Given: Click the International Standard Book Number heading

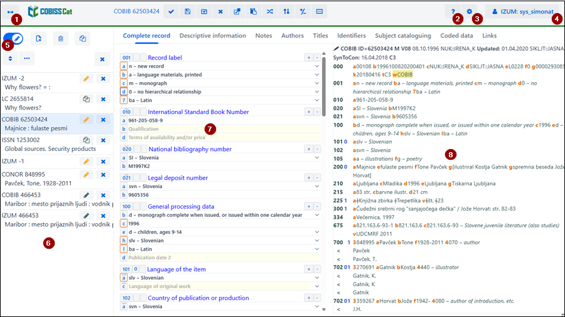Looking at the screenshot, I should point(198,112).
